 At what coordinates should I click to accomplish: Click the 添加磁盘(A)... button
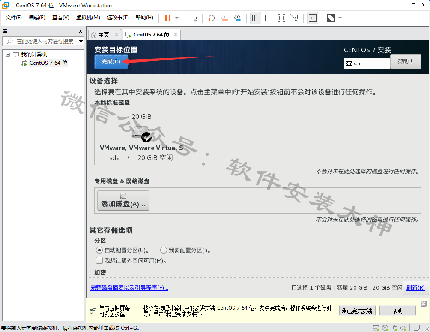[x=123, y=200]
